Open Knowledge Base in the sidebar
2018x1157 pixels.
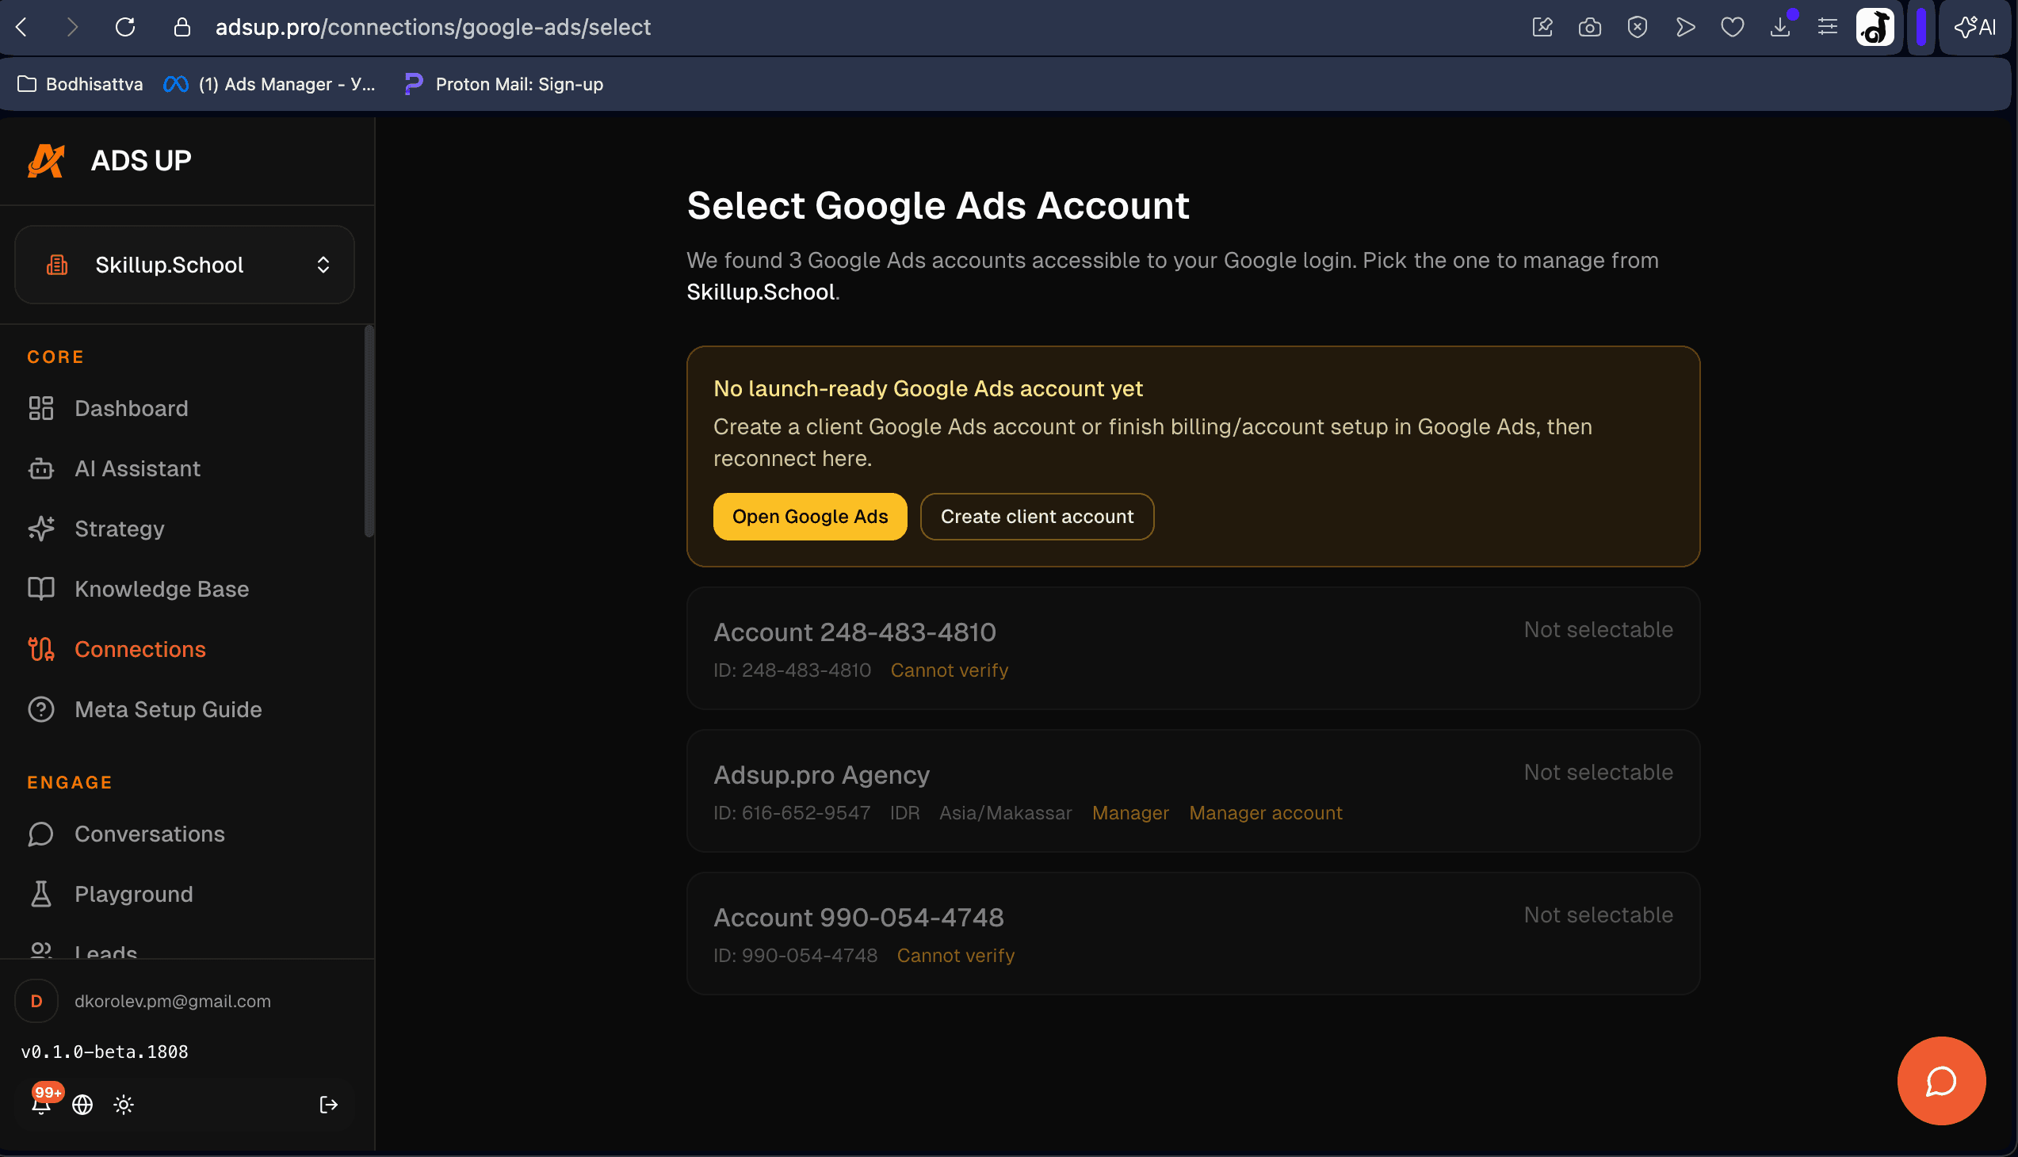(162, 589)
